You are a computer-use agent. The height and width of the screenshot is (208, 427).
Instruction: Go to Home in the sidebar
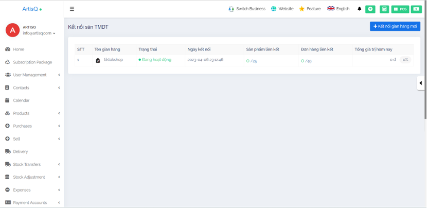(x=19, y=49)
